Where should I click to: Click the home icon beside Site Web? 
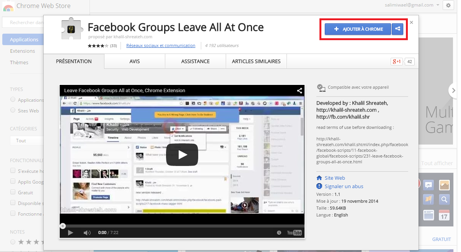(319, 178)
